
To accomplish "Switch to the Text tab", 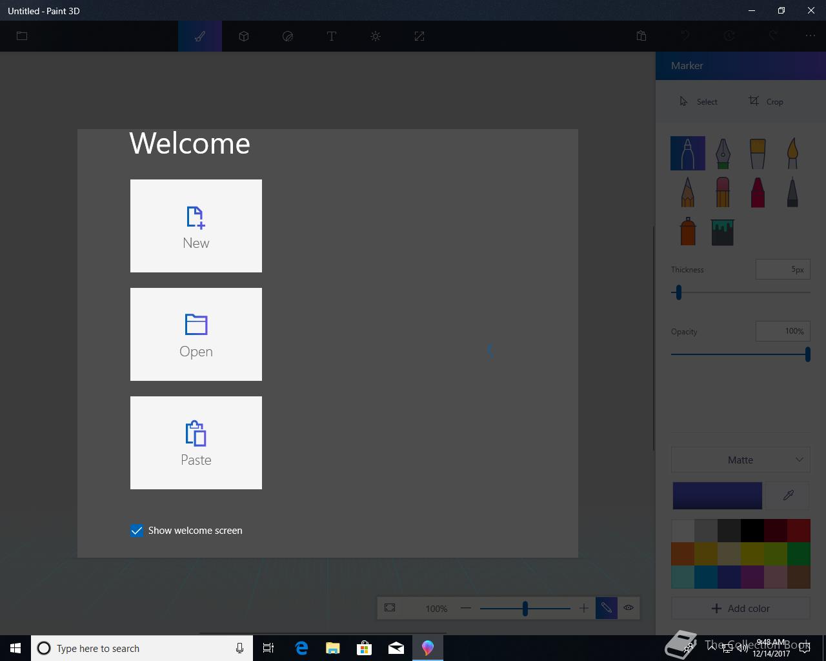I will 332,36.
